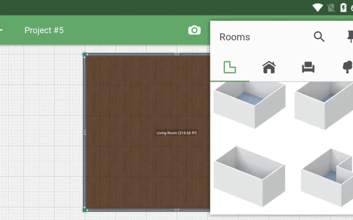This screenshot has width=353, height=220.
Task: Tap the battery charging icon
Action: click(x=343, y=8)
